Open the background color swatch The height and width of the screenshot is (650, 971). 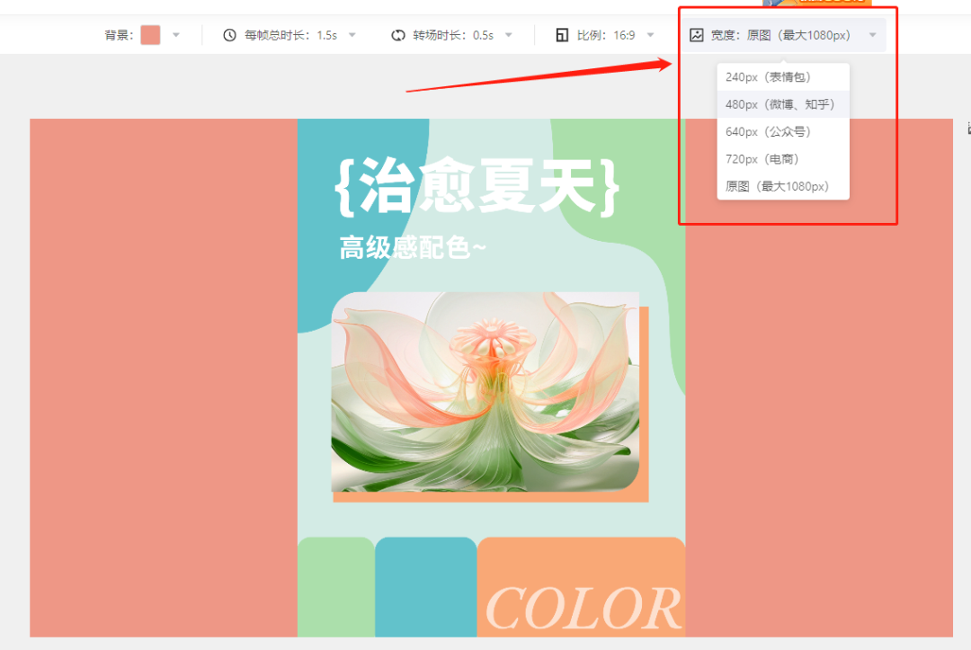[150, 35]
